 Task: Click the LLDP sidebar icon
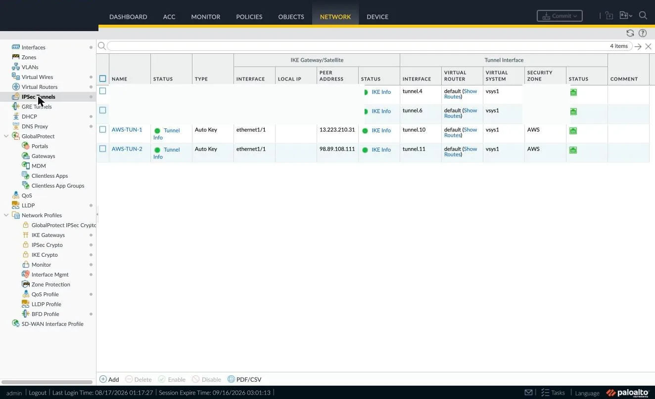(16, 205)
